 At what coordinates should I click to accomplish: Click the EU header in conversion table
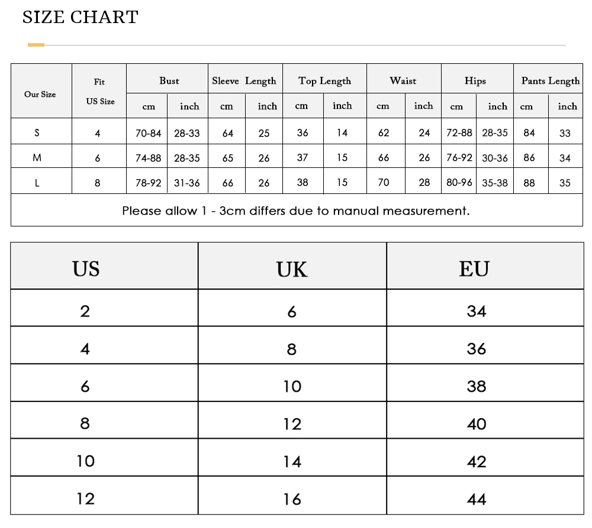point(474,269)
